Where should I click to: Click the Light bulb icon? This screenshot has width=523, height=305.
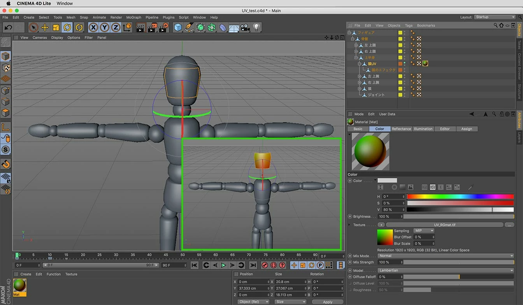click(x=256, y=27)
